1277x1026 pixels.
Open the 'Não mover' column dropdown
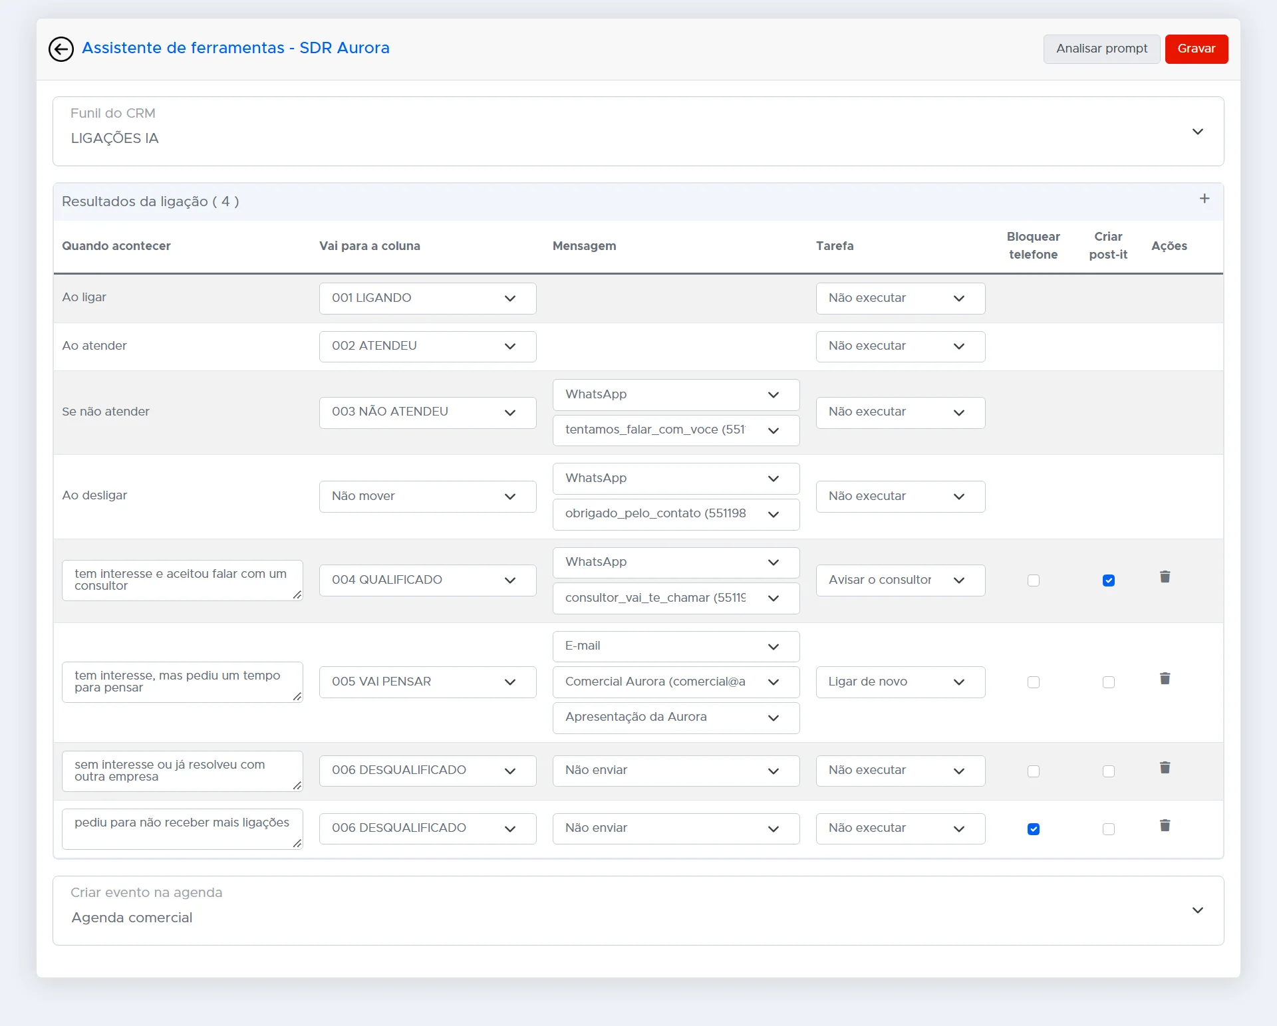(x=428, y=497)
